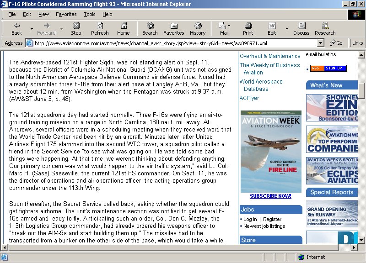Click the vertical scrollbar down arrow
Viewport: 366px width, 263px height.
click(361, 240)
